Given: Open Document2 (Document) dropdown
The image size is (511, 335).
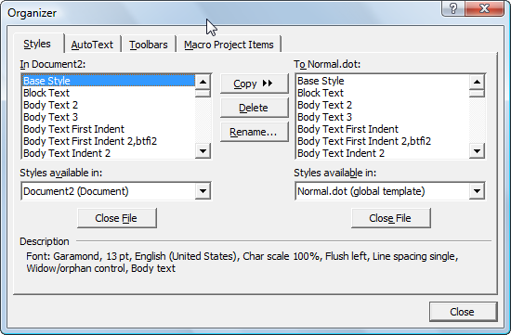Looking at the screenshot, I should coord(203,191).
